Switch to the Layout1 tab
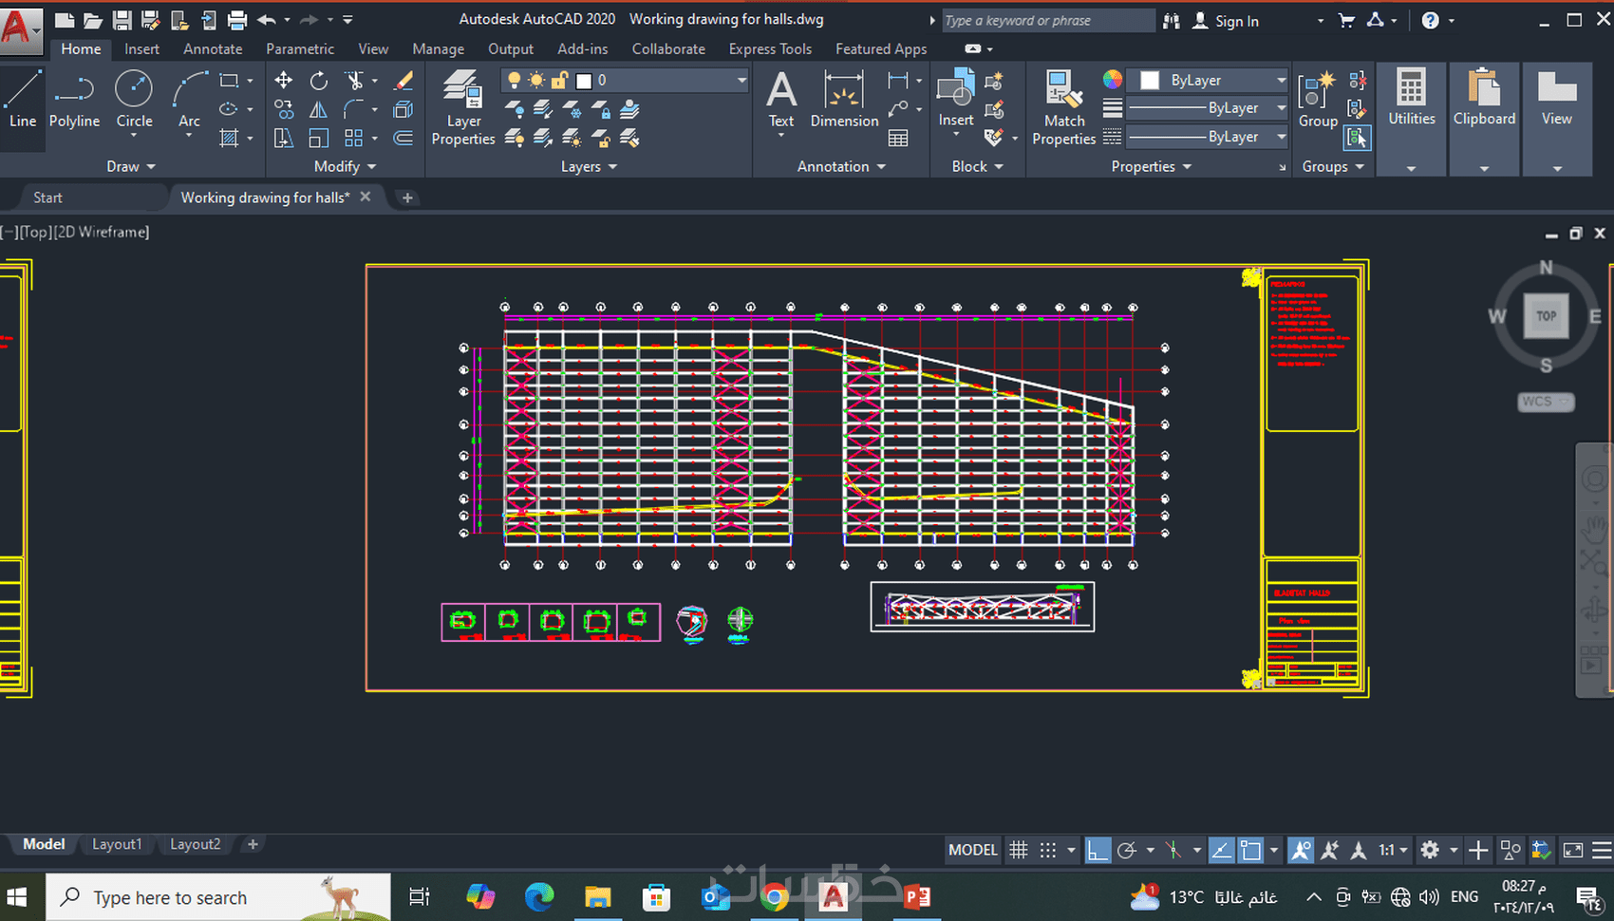The image size is (1614, 921). (117, 844)
